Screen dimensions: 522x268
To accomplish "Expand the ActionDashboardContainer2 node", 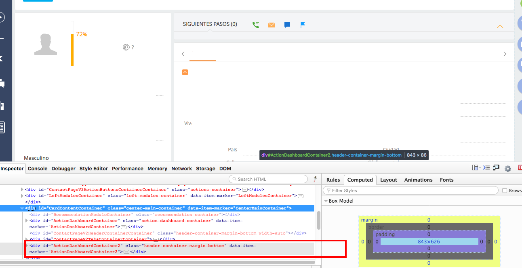I will [27, 245].
